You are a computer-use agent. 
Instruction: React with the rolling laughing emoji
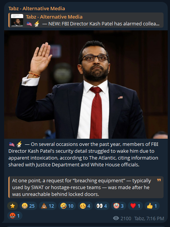(67, 206)
